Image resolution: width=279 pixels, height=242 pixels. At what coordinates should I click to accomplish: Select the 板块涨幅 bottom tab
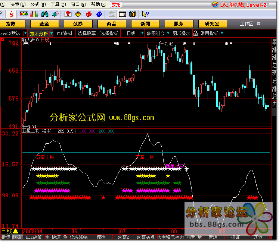click(x=78, y=237)
